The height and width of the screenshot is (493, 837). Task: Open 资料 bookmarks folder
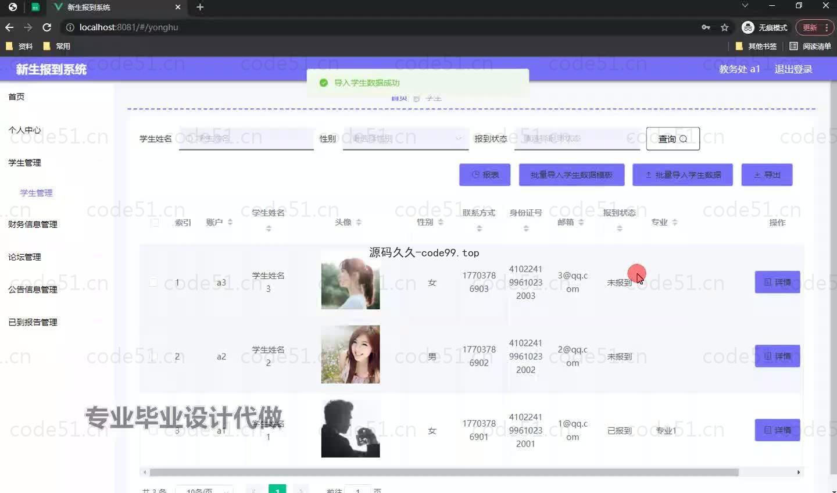coord(19,46)
